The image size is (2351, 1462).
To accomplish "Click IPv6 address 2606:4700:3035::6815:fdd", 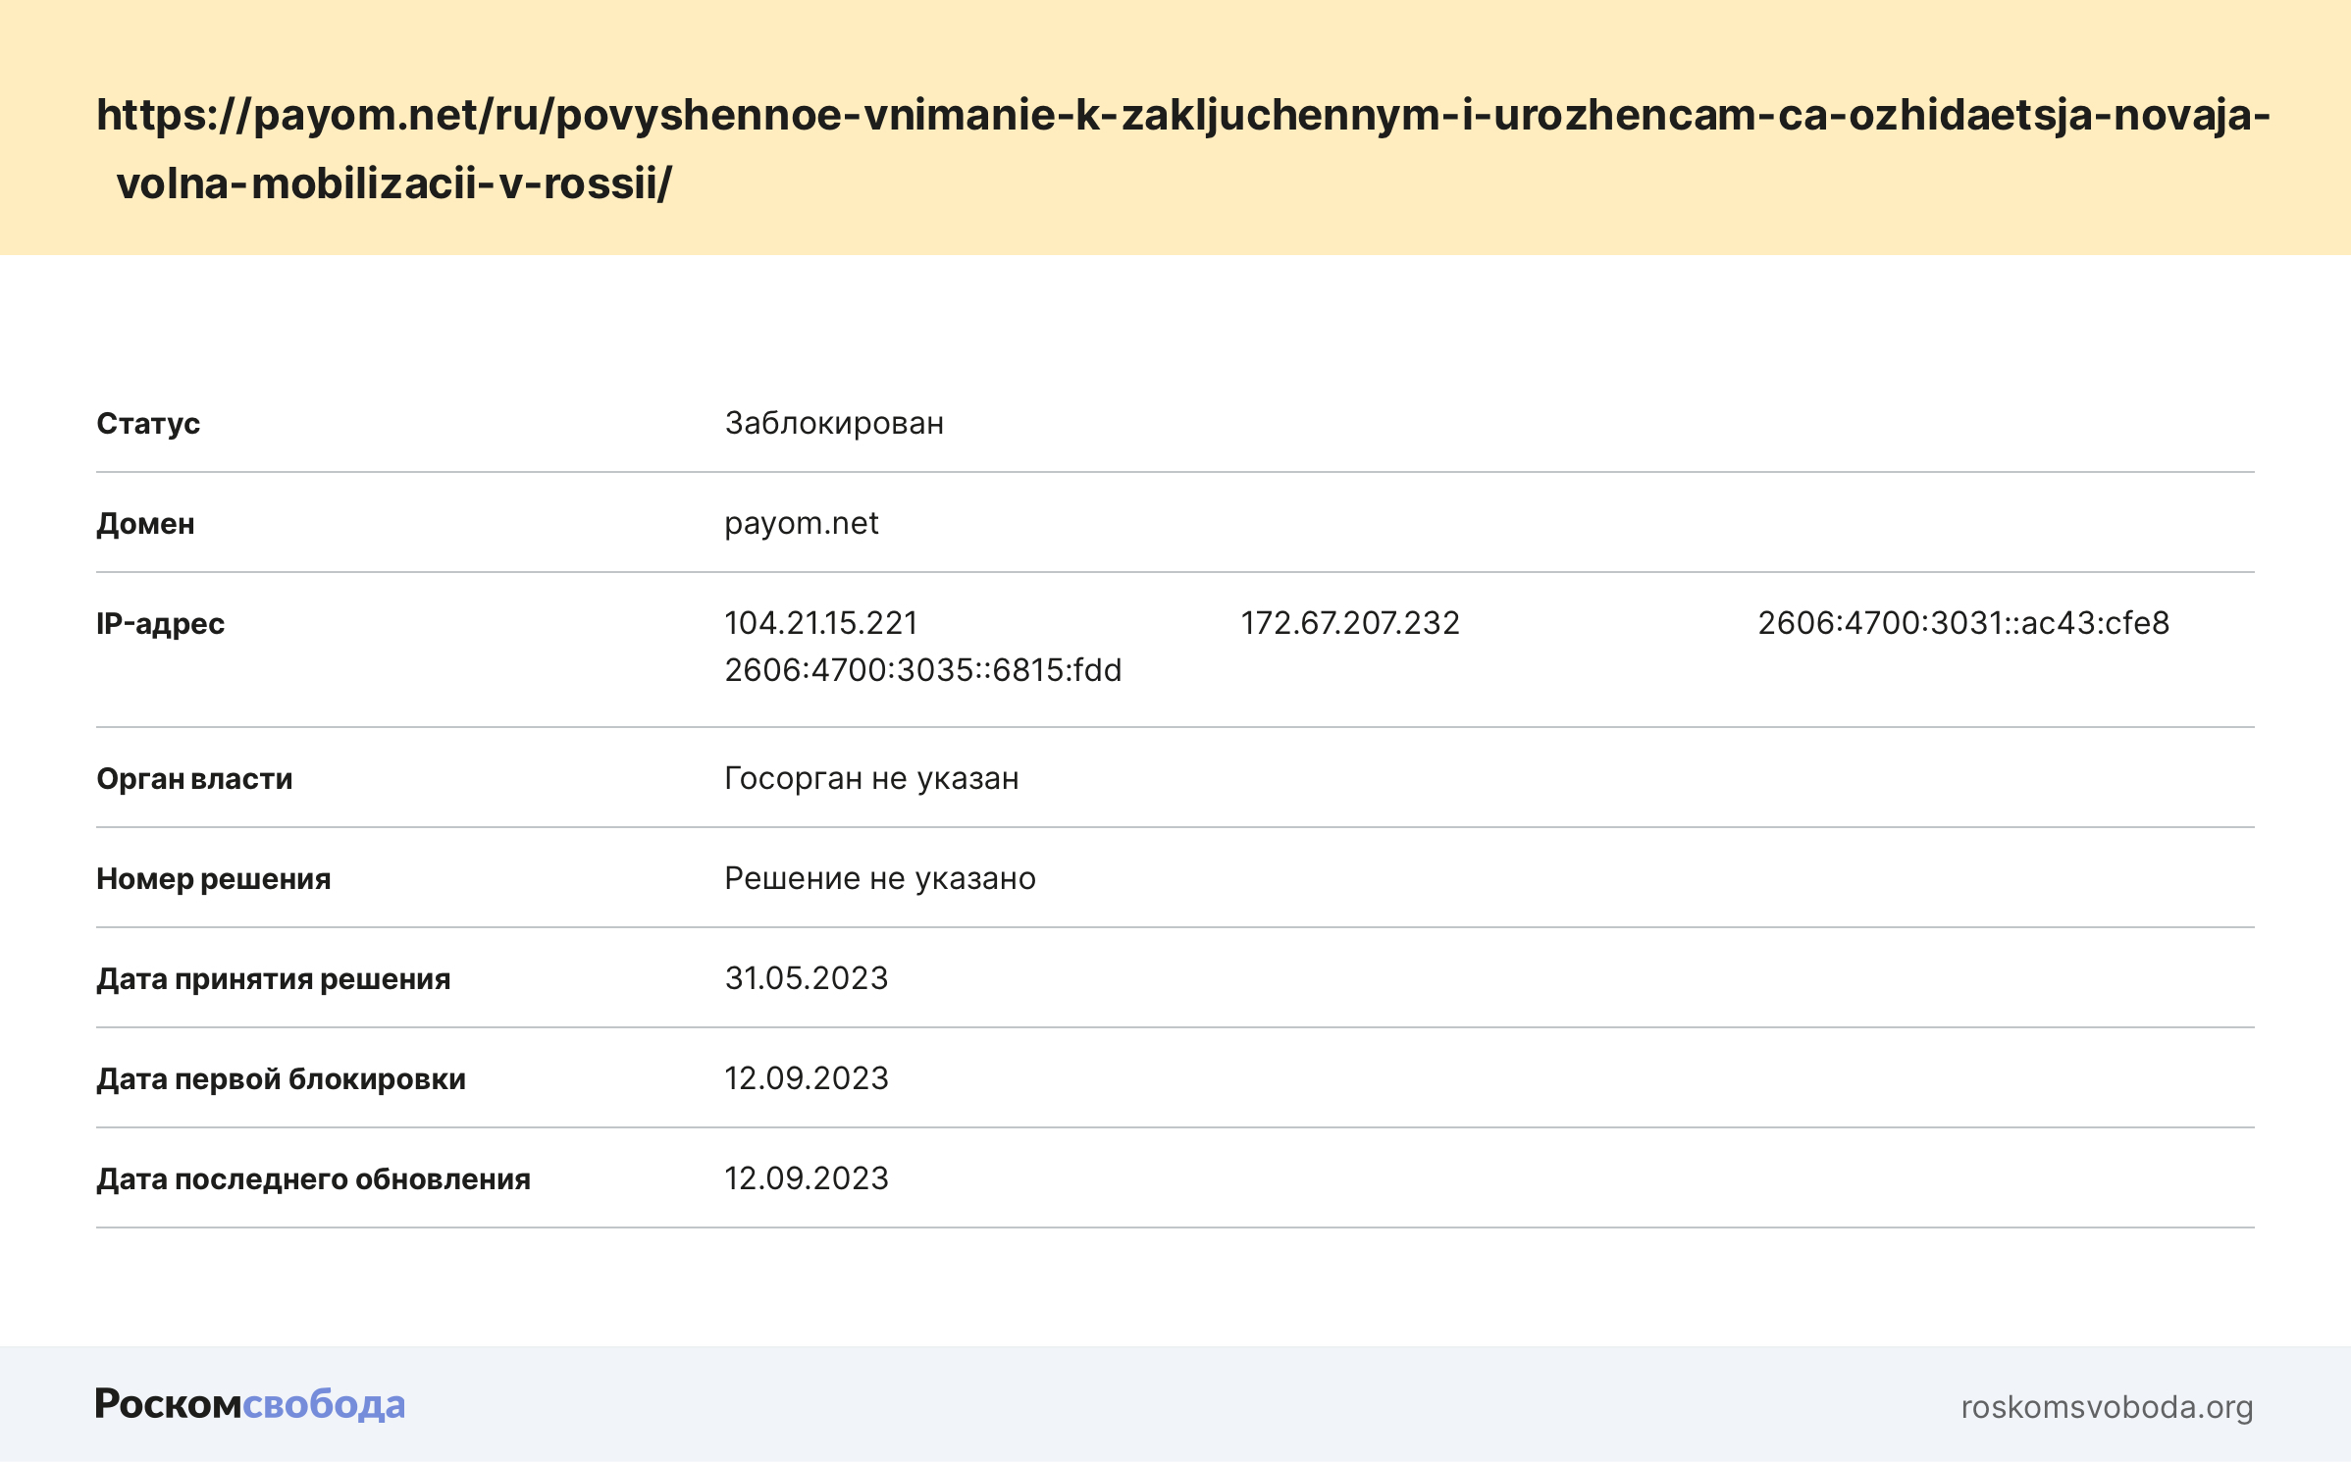I will coord(922,670).
